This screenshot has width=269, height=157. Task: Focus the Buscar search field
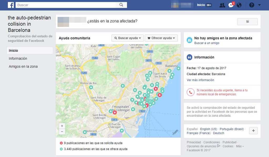[66, 5]
